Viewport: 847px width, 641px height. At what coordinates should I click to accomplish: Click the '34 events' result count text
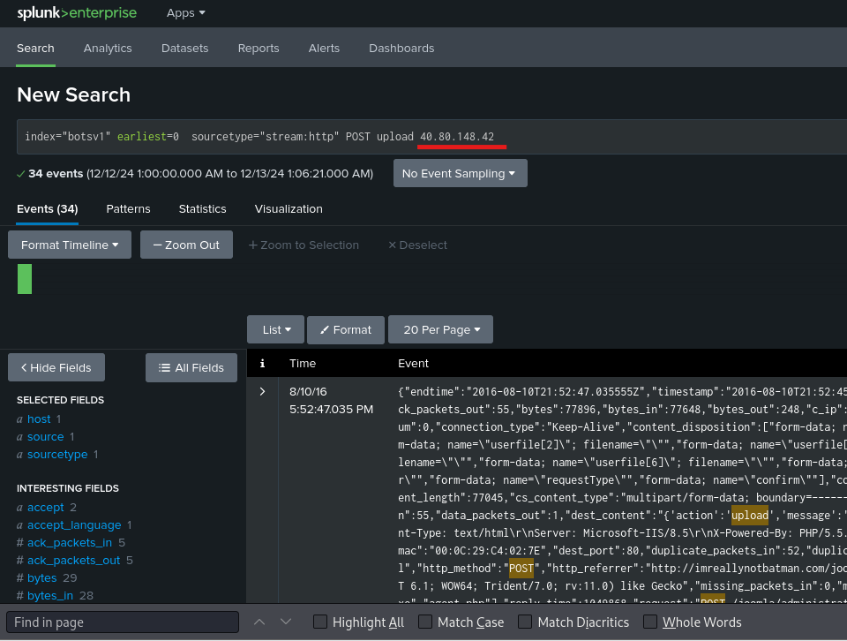click(x=56, y=173)
